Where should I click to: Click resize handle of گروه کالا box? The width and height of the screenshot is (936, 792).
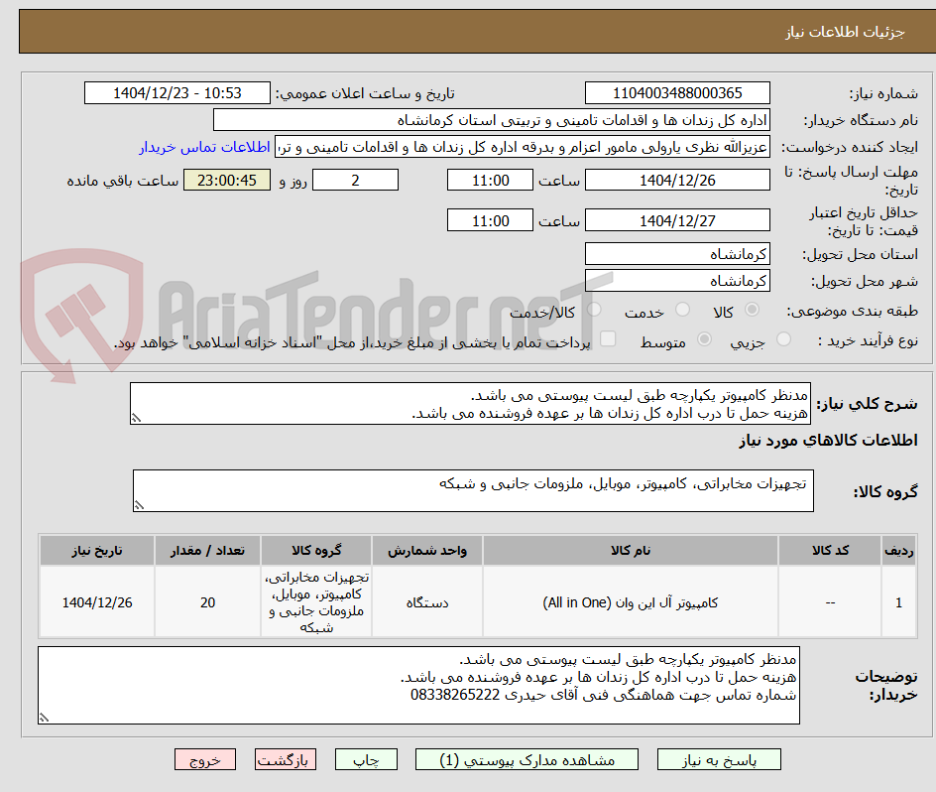tap(139, 506)
